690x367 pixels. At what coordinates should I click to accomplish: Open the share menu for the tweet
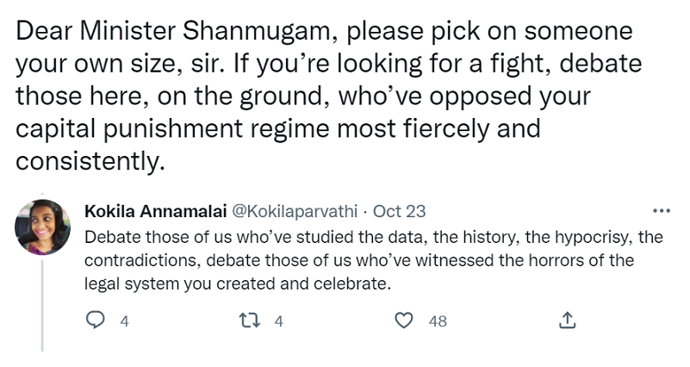[567, 320]
